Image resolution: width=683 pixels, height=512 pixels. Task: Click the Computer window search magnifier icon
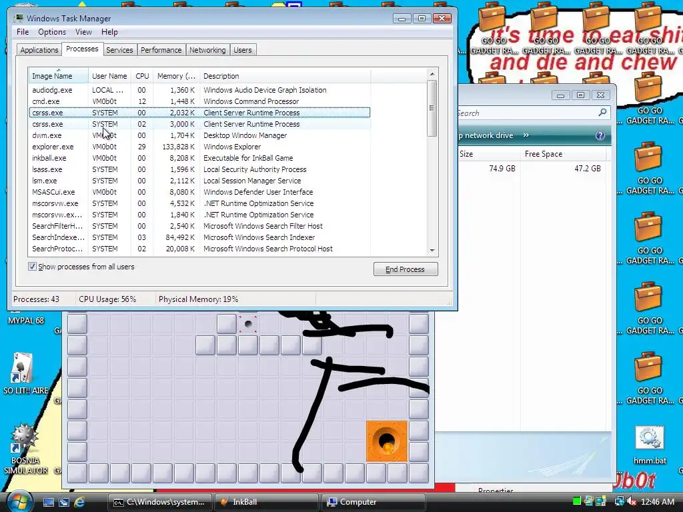(x=602, y=113)
